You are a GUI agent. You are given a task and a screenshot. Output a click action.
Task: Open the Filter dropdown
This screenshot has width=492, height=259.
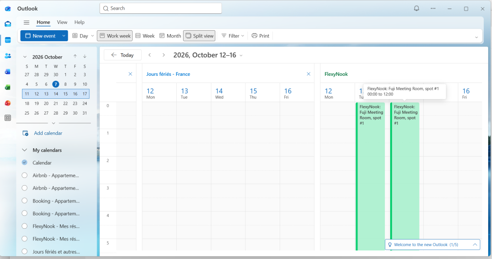click(x=233, y=35)
